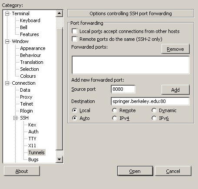
Task: Collapse the Terminal tree node
Action: [x=7, y=13]
